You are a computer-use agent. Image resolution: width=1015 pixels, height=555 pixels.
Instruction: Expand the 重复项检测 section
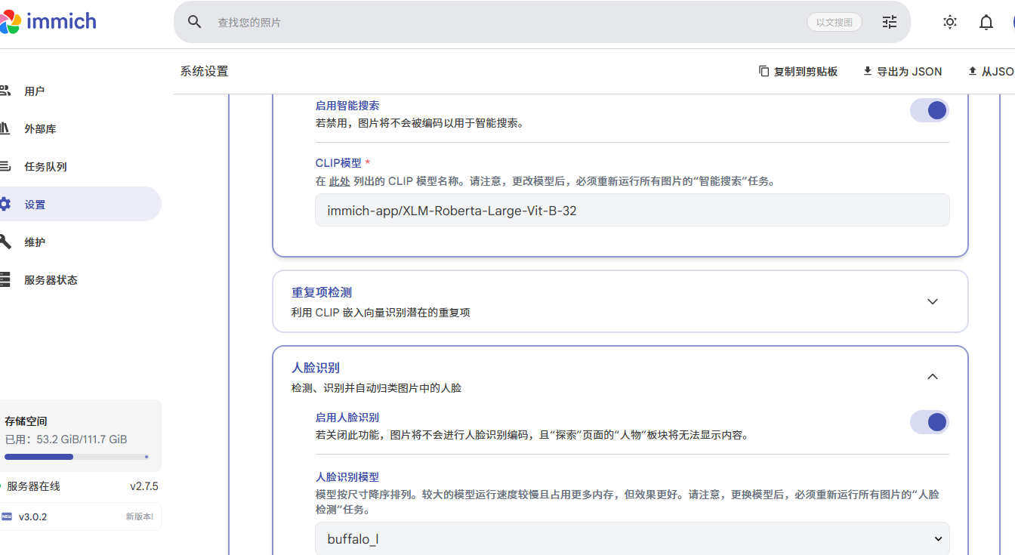(x=620, y=301)
